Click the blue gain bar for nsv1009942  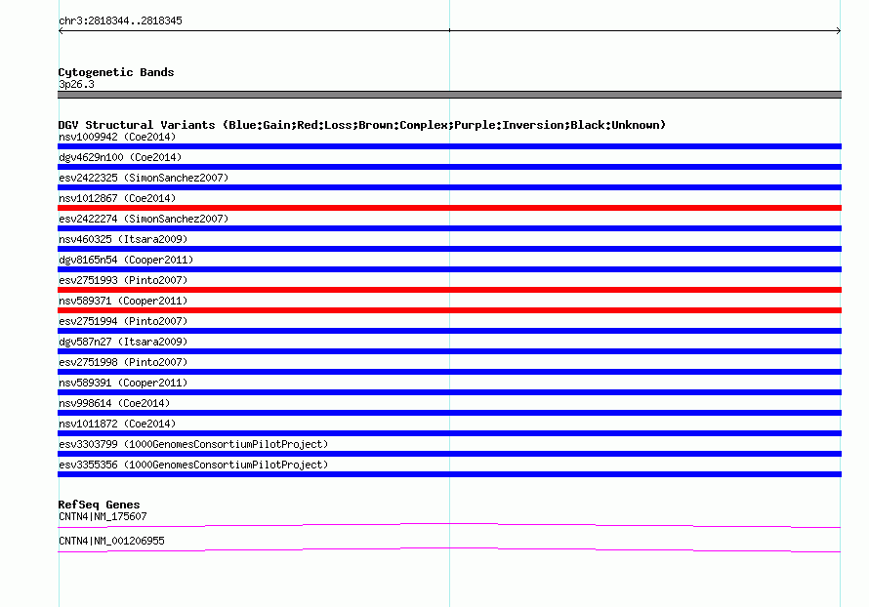[449, 146]
